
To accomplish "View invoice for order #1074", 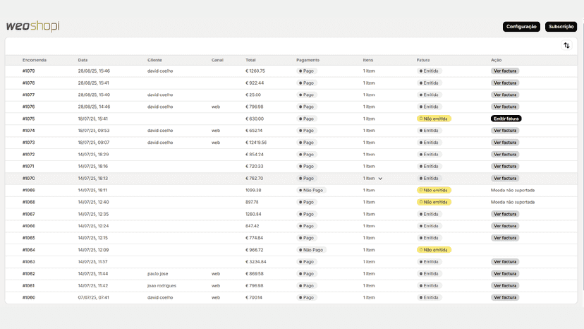I will pyautogui.click(x=505, y=131).
